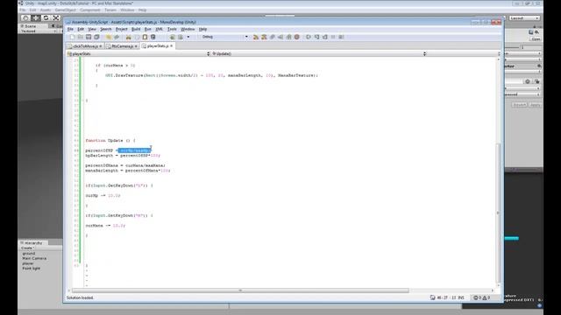Close the clickToMove.js tab

click(x=101, y=46)
